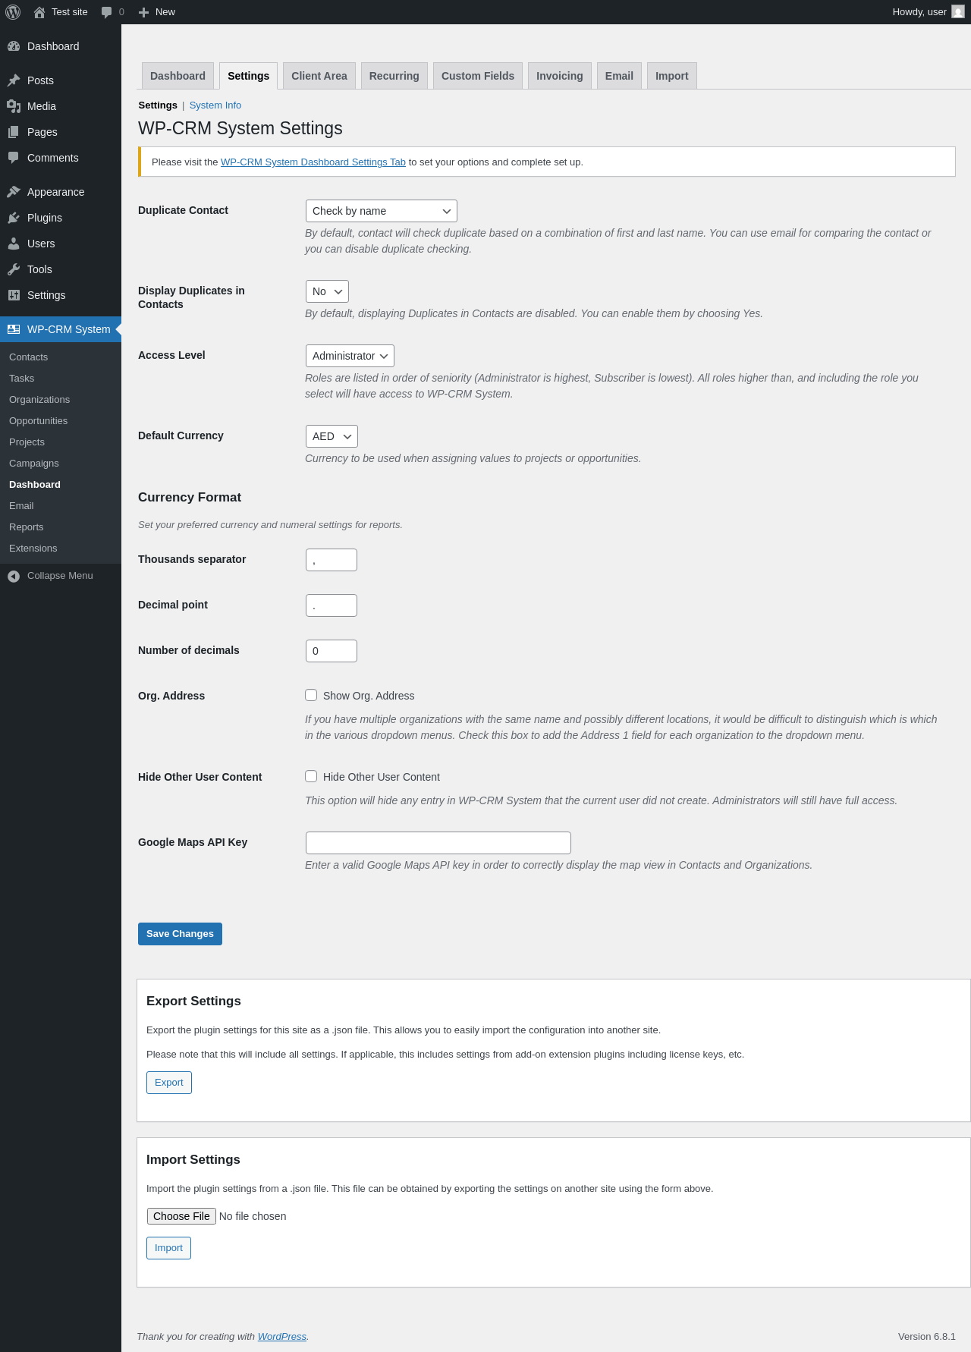Image resolution: width=971 pixels, height=1352 pixels.
Task: Click the Version 6.8.1 footer text
Action: click(x=927, y=1337)
